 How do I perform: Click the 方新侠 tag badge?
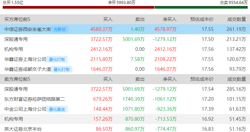click(x=60, y=29)
